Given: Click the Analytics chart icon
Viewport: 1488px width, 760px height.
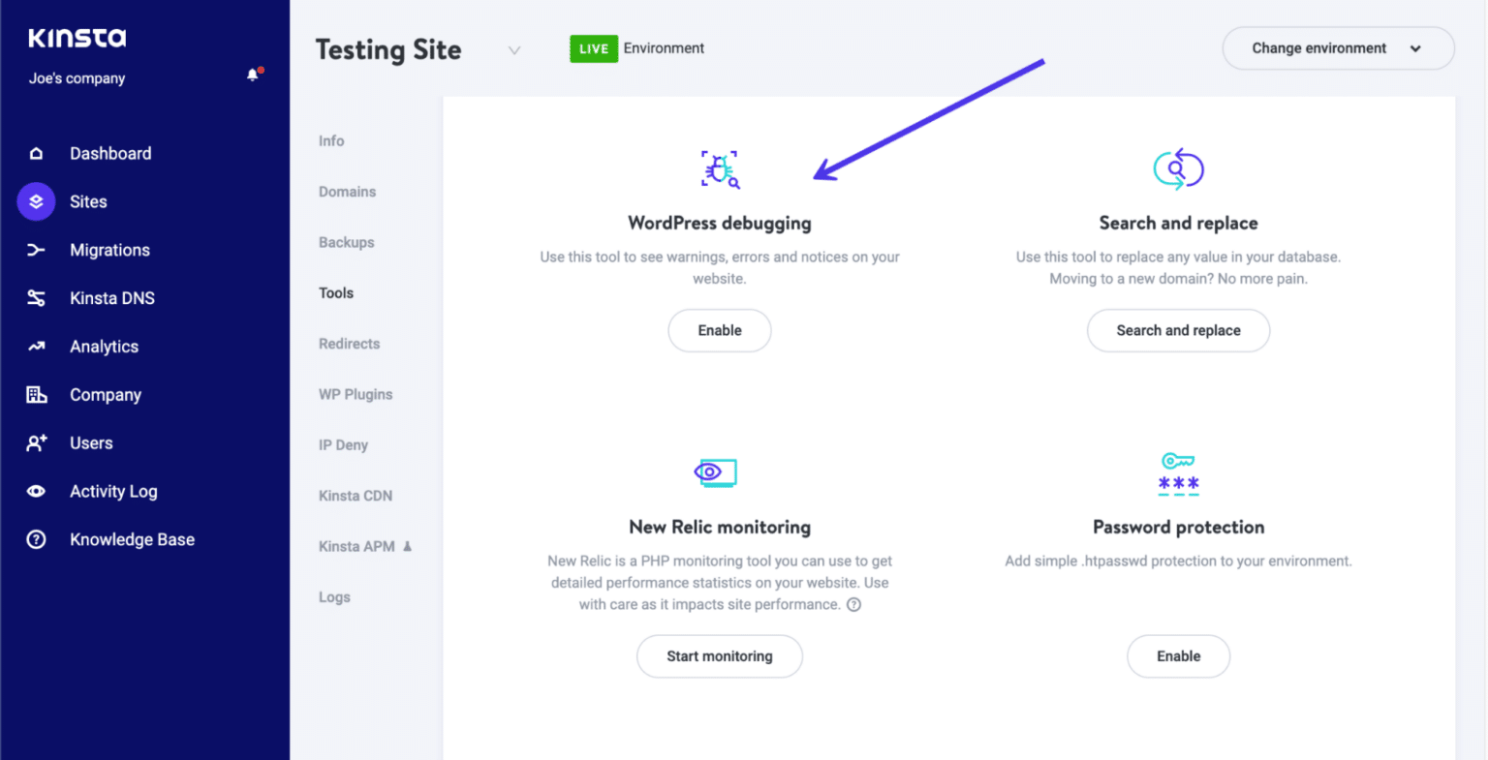Looking at the screenshot, I should 37,347.
